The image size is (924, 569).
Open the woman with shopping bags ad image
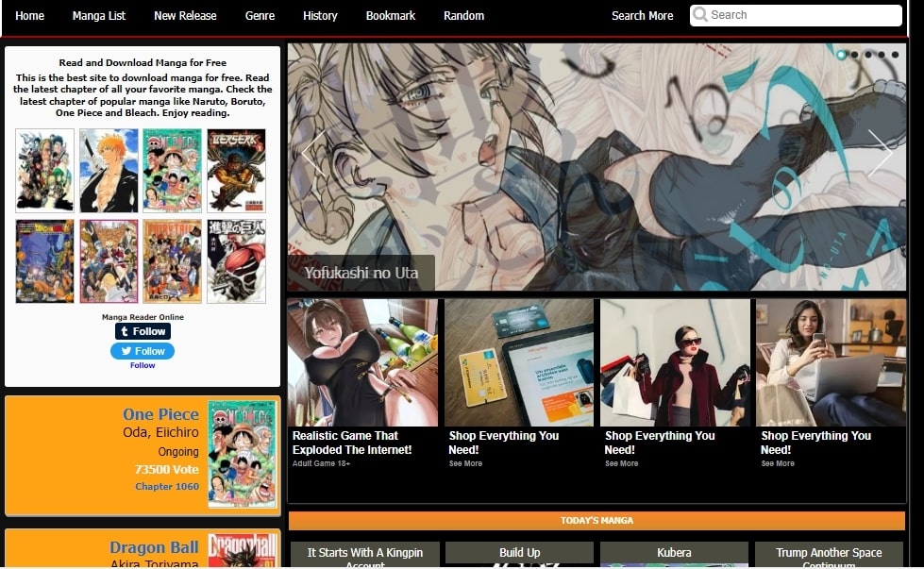coord(676,362)
